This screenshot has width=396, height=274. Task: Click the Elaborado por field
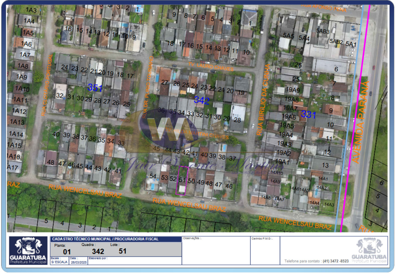pos(134,261)
